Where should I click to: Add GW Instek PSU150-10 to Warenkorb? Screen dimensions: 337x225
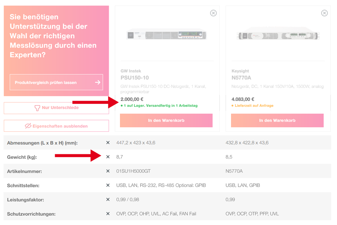pos(166,121)
